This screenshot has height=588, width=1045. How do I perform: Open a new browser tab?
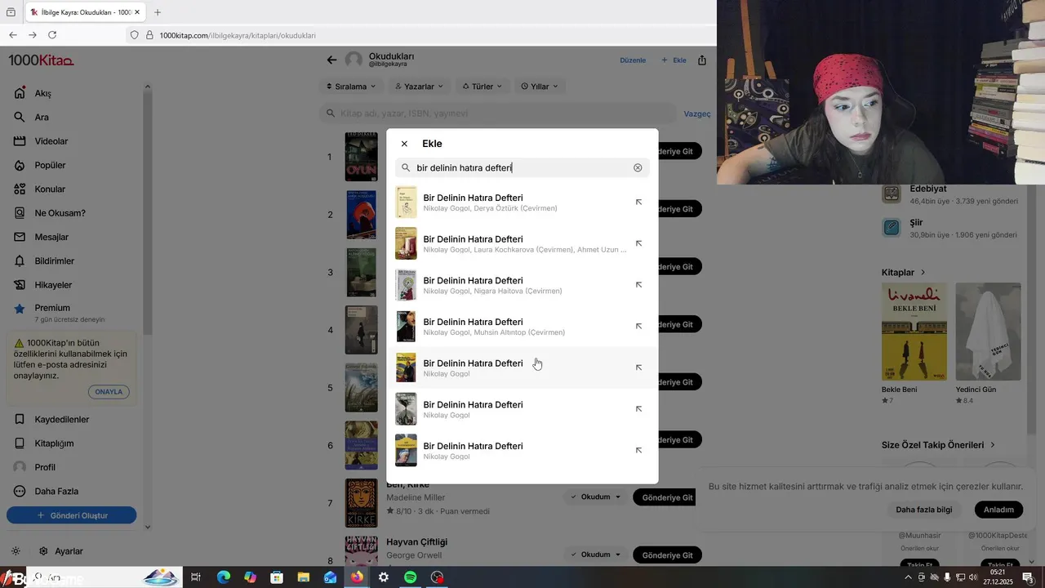coord(158,12)
